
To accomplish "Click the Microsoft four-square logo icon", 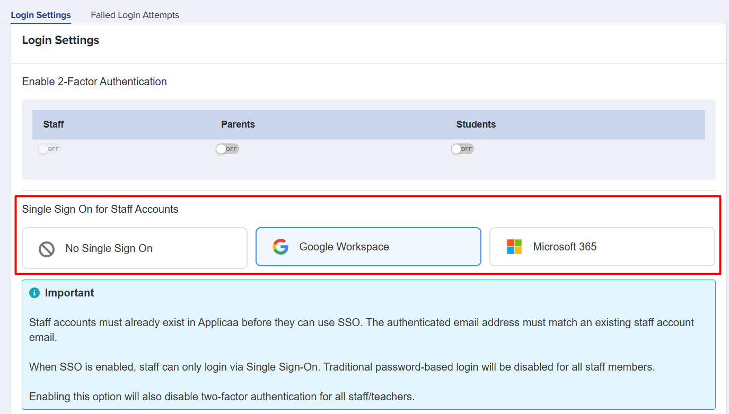I will pos(514,246).
